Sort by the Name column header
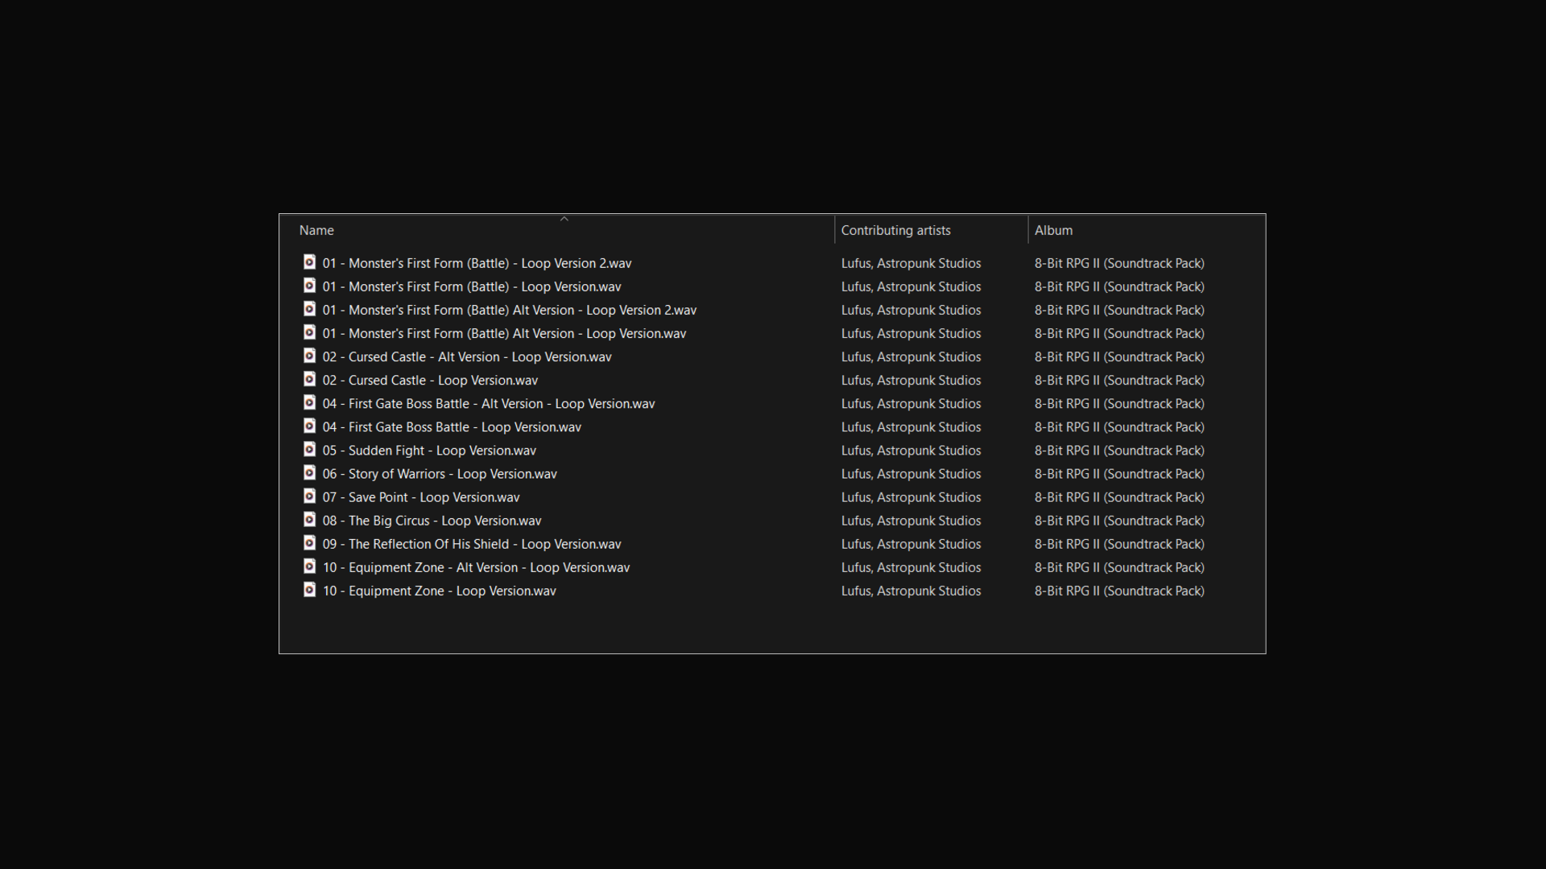Viewport: 1546px width, 869px height. point(316,230)
